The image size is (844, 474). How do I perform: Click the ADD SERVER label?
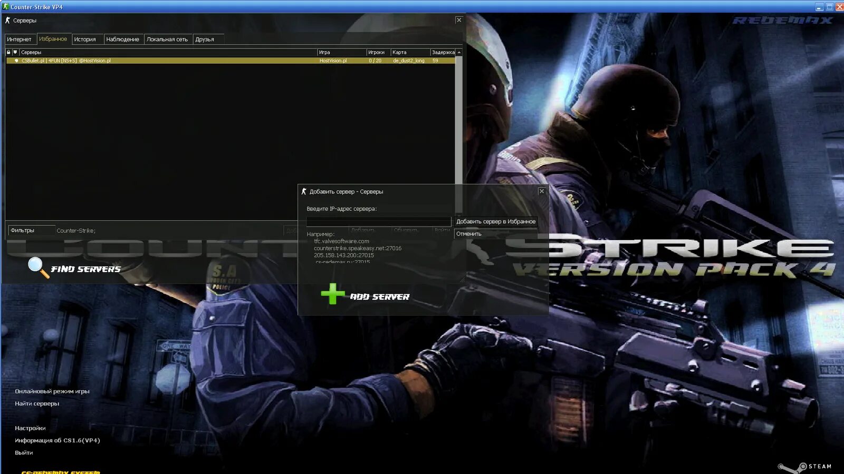(x=380, y=297)
